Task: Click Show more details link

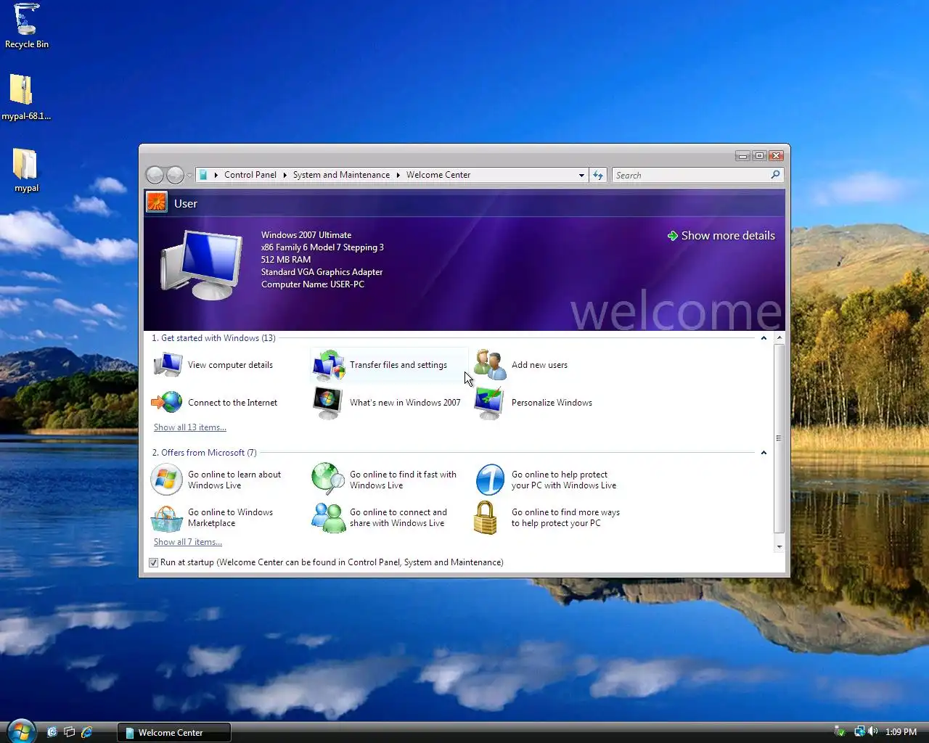Action: pos(721,236)
